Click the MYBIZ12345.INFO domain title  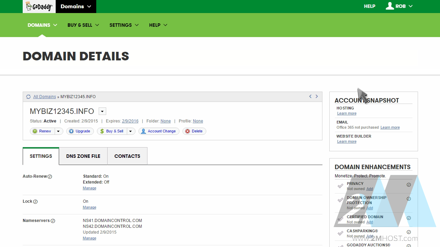coord(62,111)
